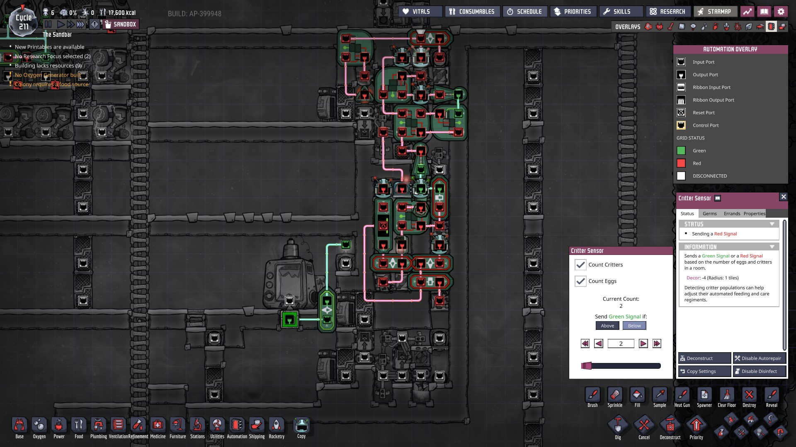
Task: Open the Power overlay
Action: (660, 27)
